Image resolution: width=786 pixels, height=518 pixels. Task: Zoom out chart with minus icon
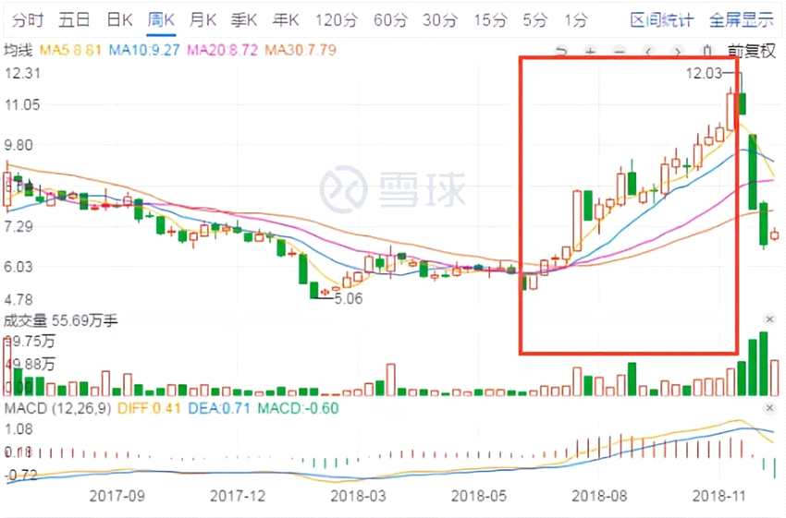pyautogui.click(x=620, y=51)
